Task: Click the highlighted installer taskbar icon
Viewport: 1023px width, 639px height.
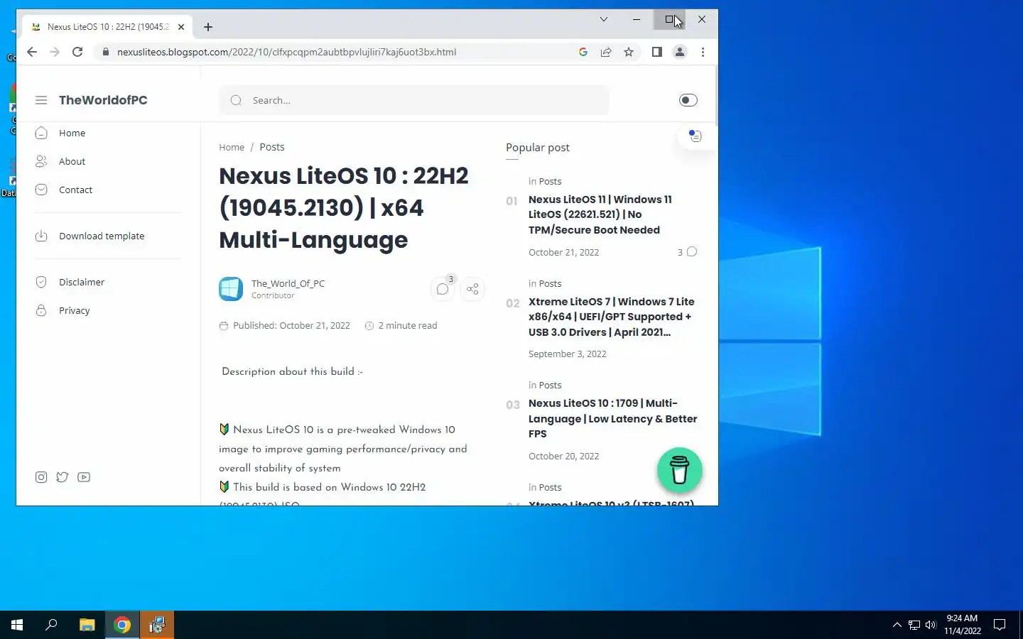Action: [157, 625]
